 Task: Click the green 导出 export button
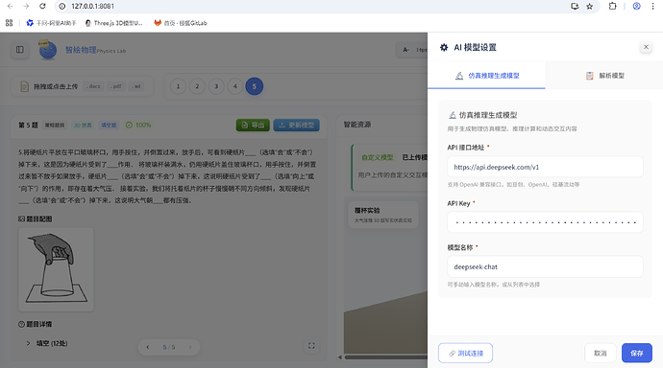pyautogui.click(x=253, y=126)
